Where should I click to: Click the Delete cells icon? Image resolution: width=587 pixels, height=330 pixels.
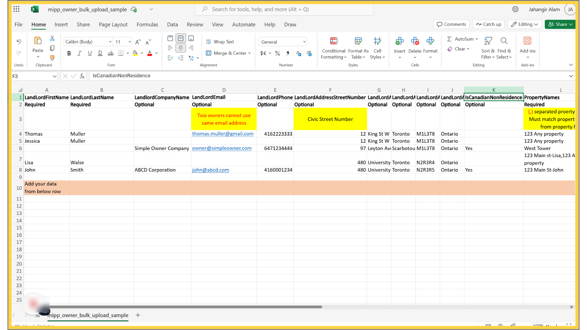415,41
